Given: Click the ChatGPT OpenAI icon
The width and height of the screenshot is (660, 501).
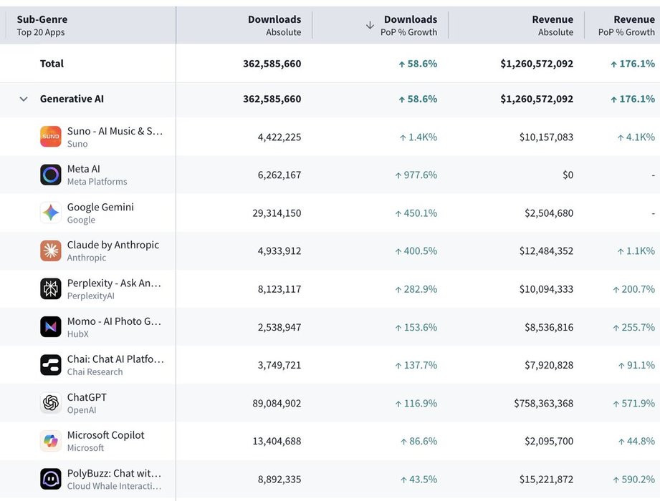Looking at the screenshot, I should coord(51,403).
